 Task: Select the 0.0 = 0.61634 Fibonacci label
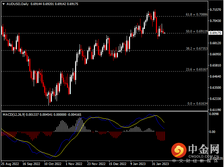point(197,104)
